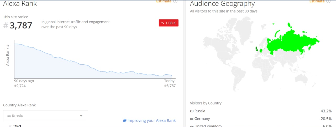The height and width of the screenshot is (127, 336).
Task: Select the Alexa Rank heading
Action: (20, 4)
